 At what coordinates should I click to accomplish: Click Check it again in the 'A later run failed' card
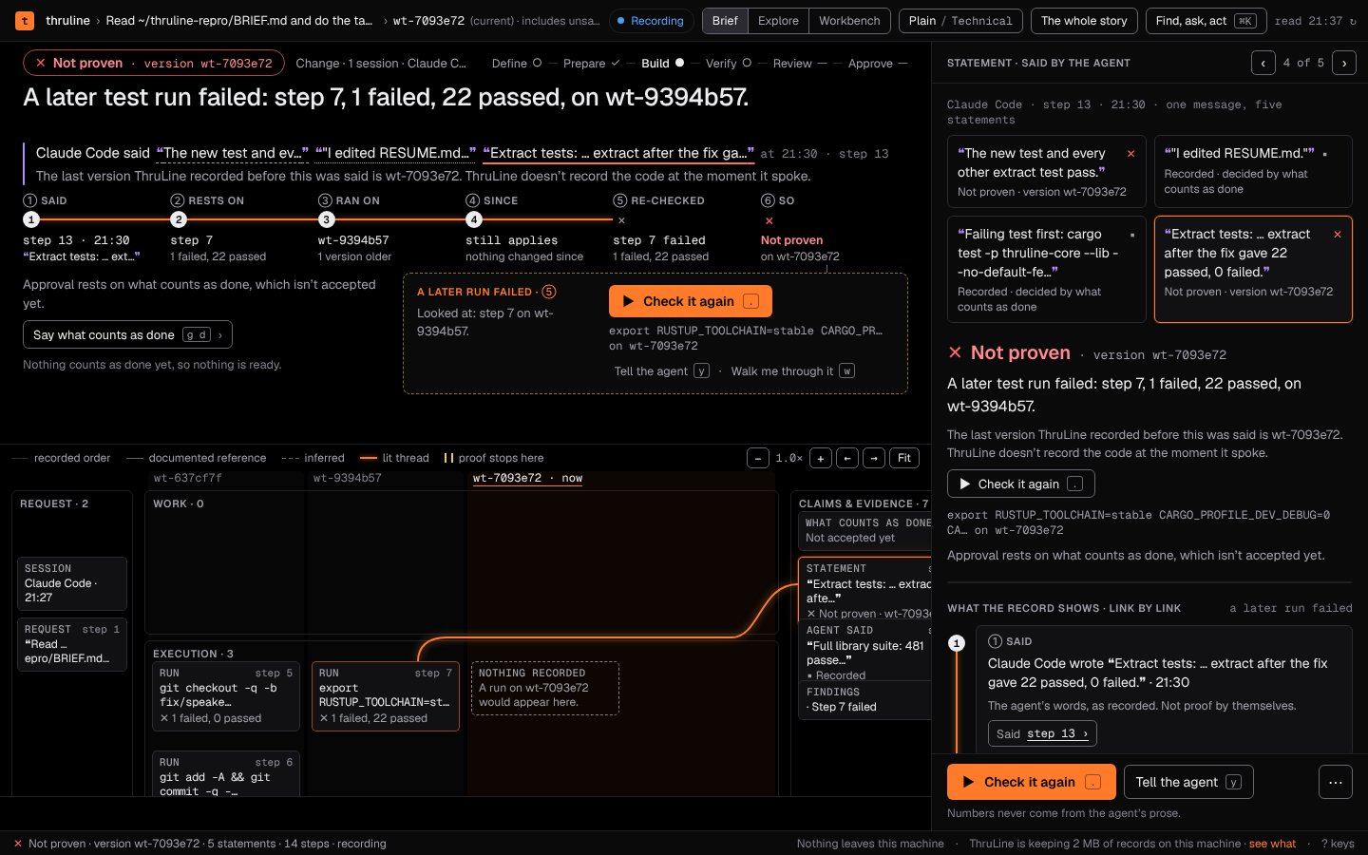[690, 301]
